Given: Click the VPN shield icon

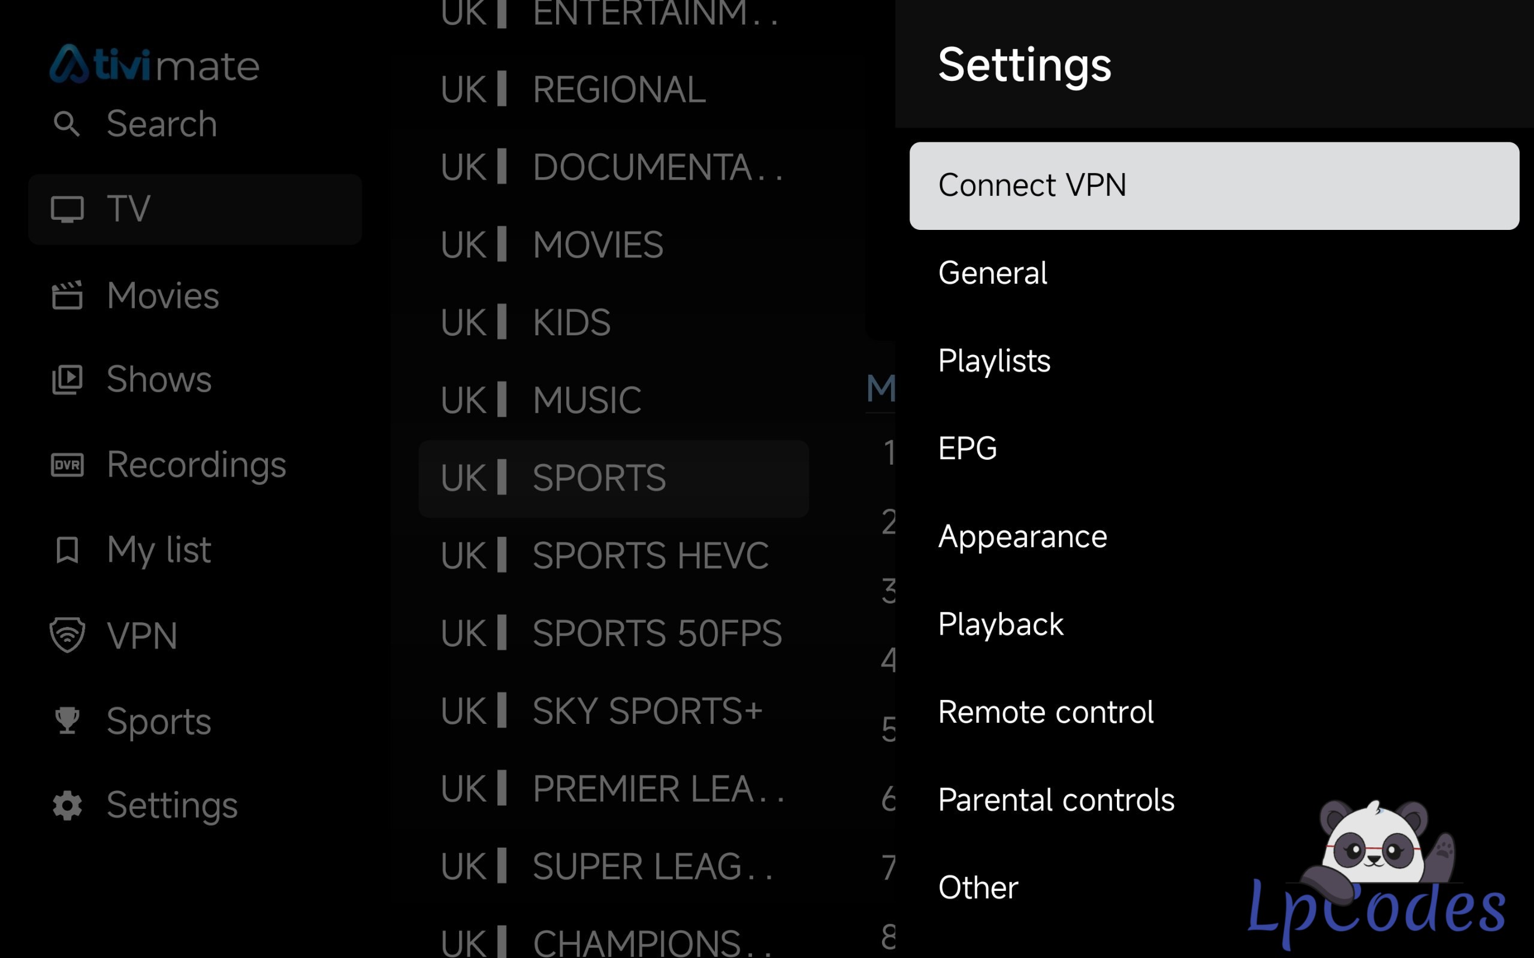Looking at the screenshot, I should pos(67,635).
